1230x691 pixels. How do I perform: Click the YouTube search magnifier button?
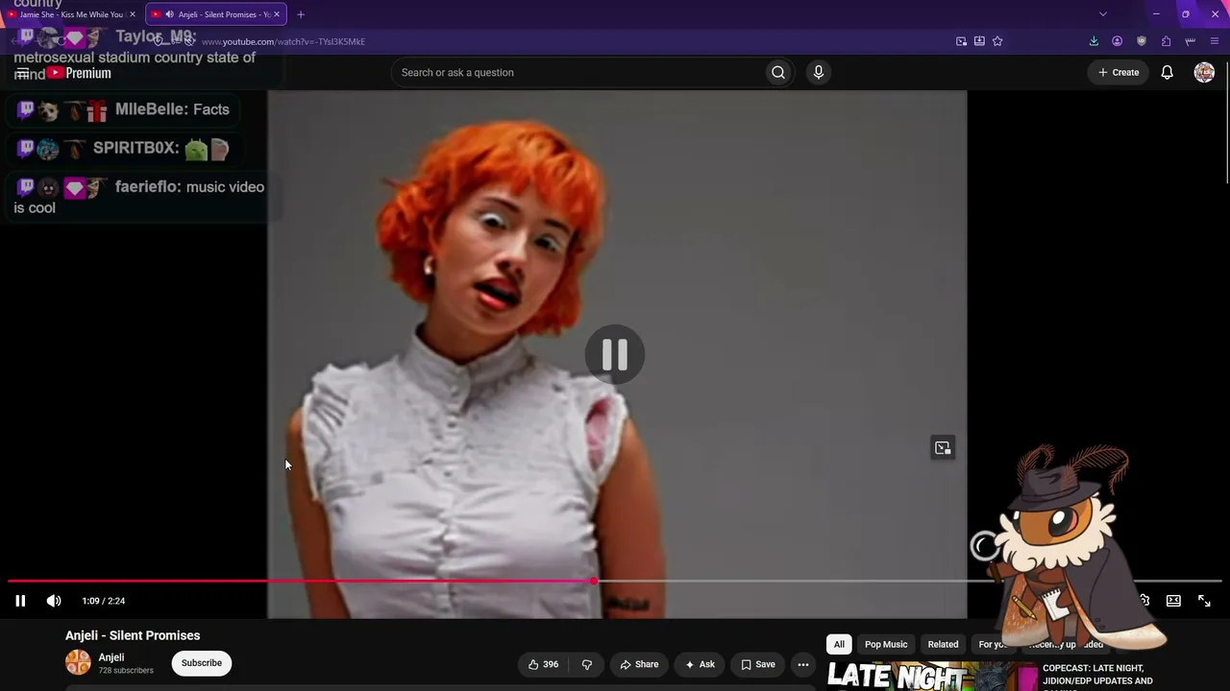pos(778,72)
